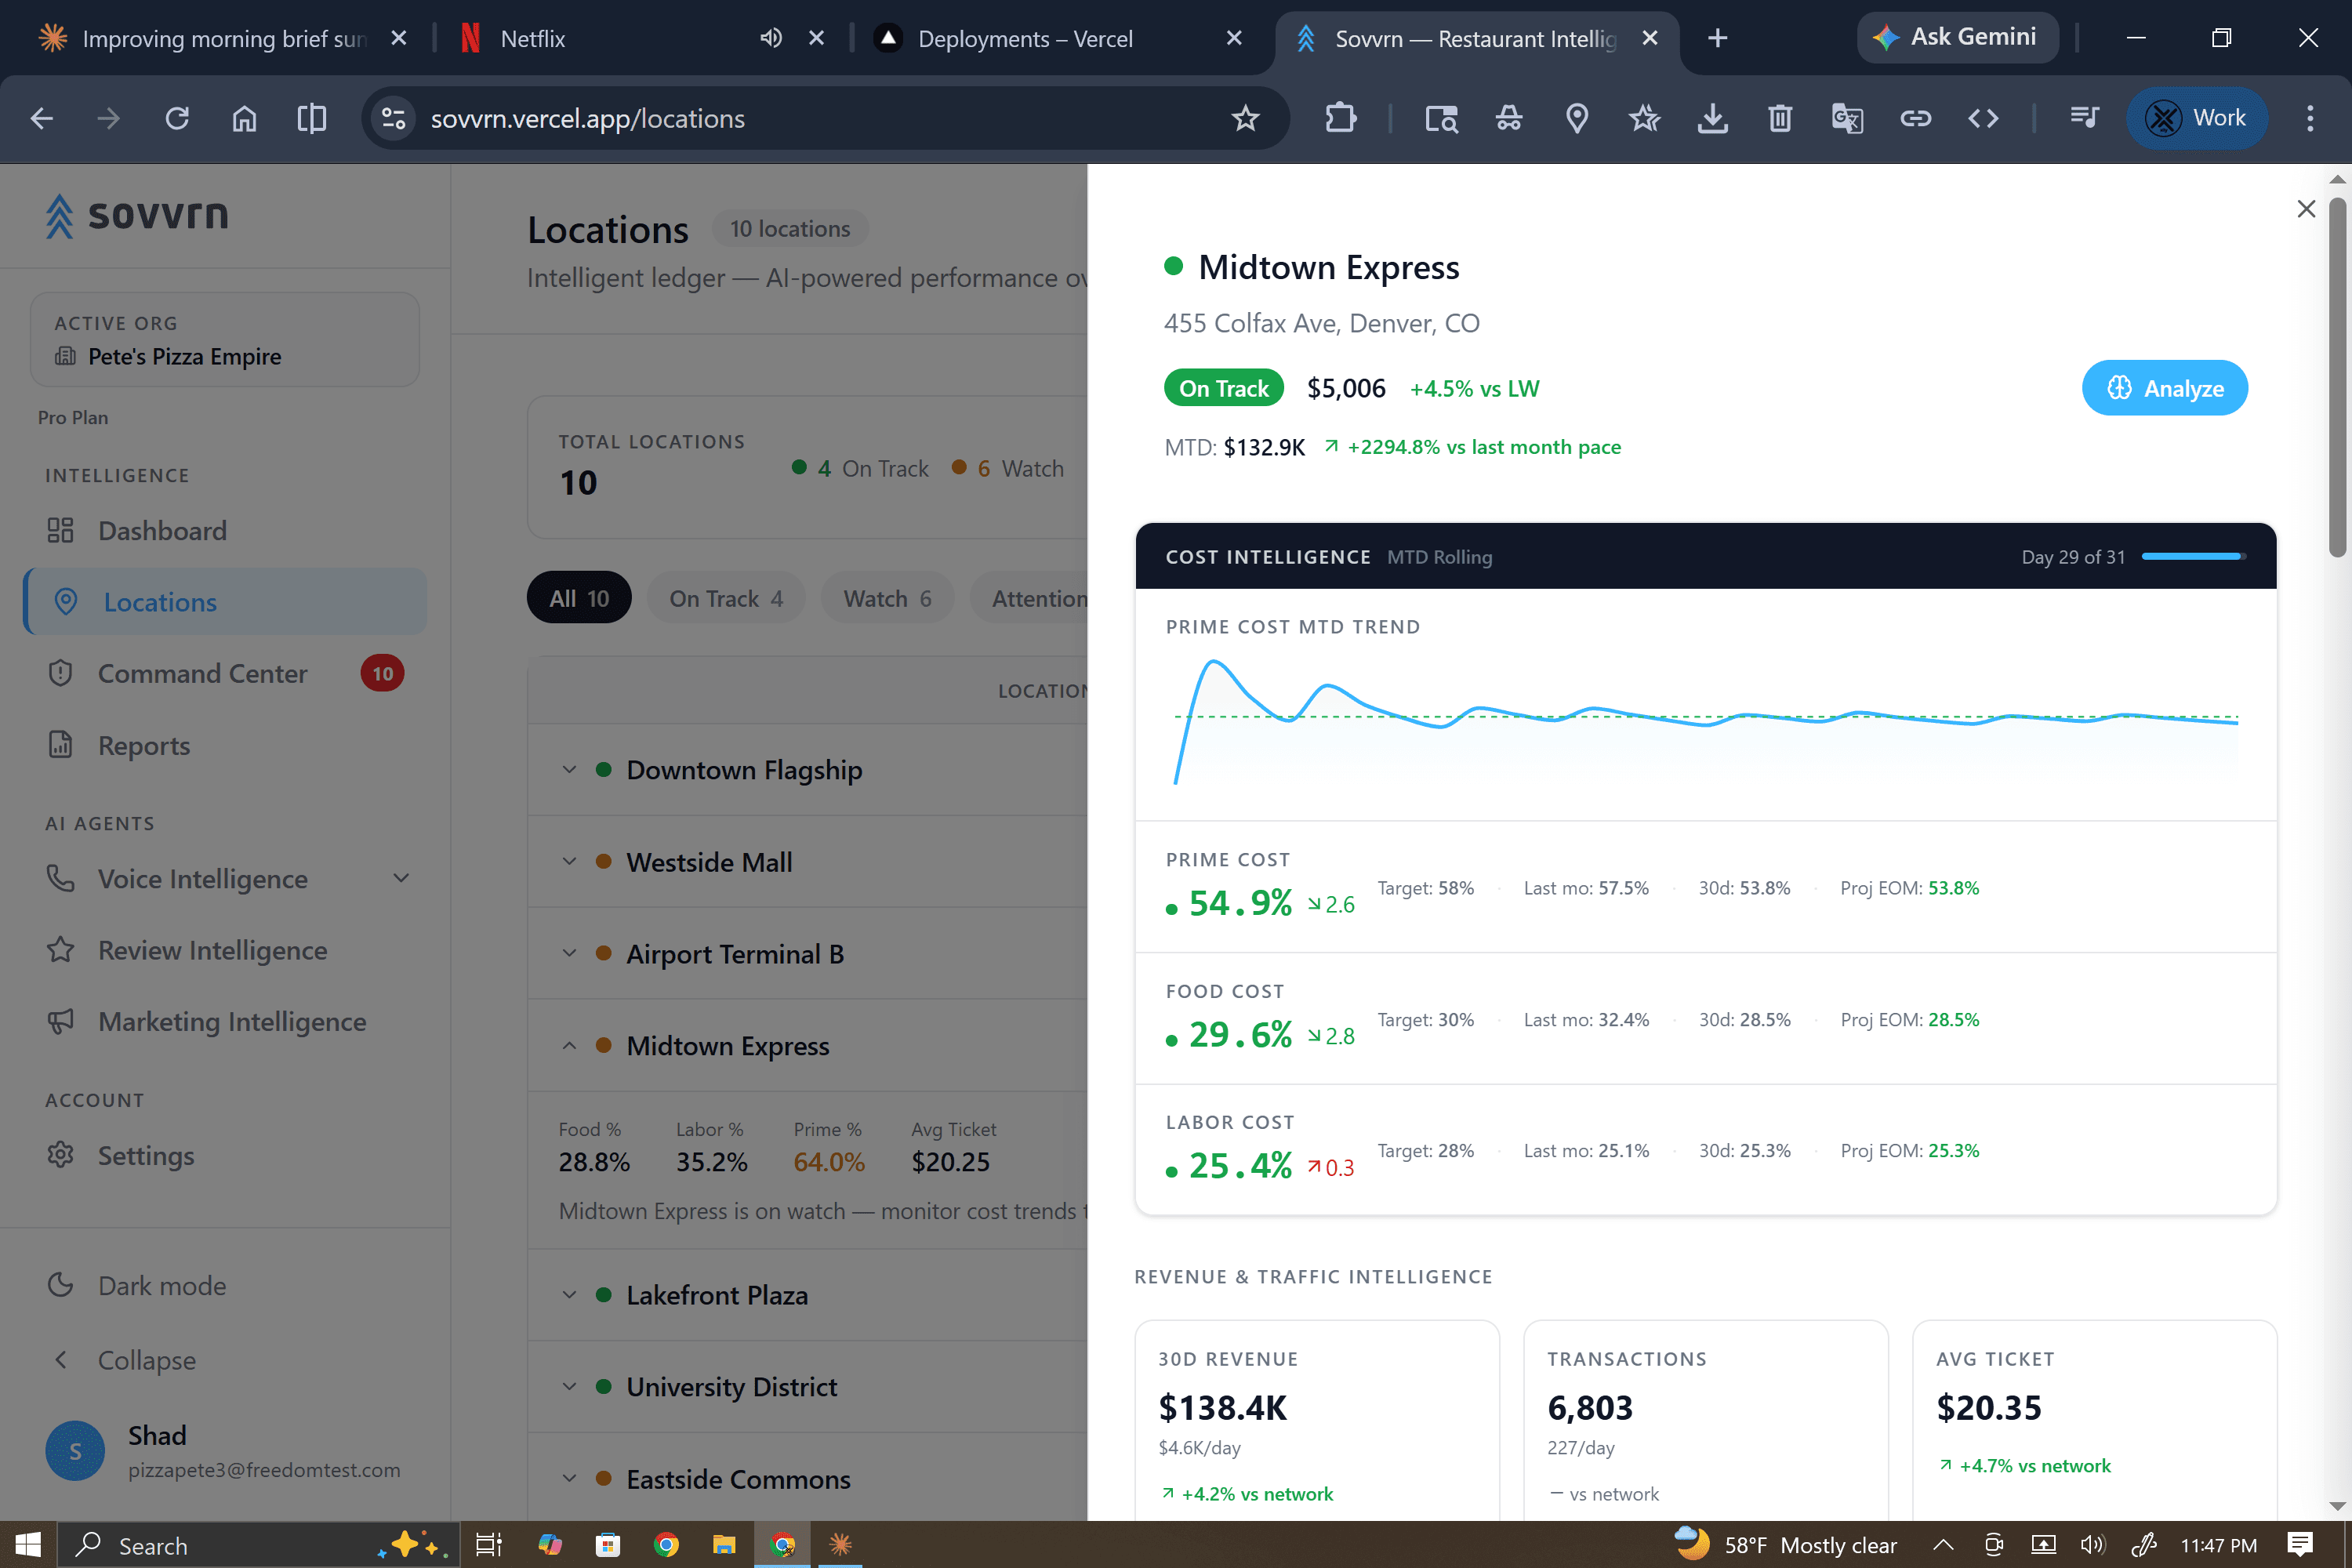Click the browser address bar
This screenshot has height=1568, width=2352.
point(700,118)
